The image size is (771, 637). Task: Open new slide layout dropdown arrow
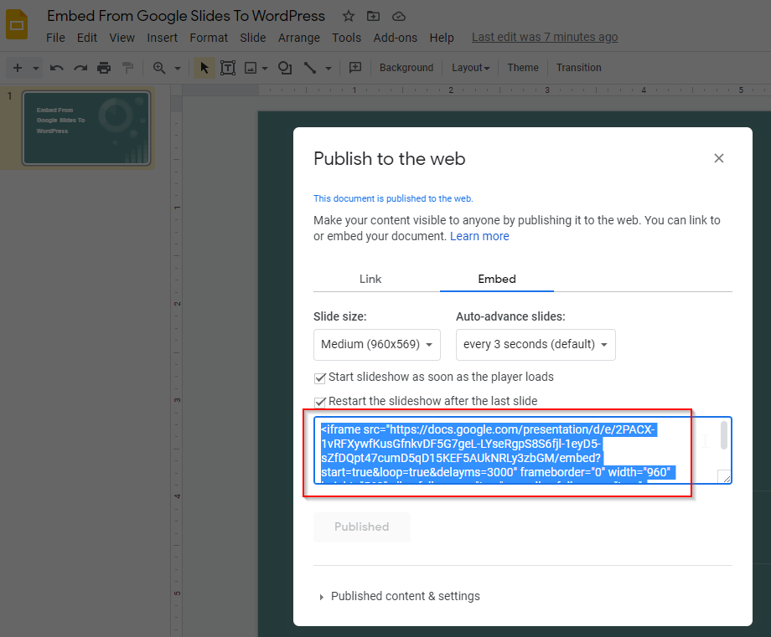coord(36,69)
